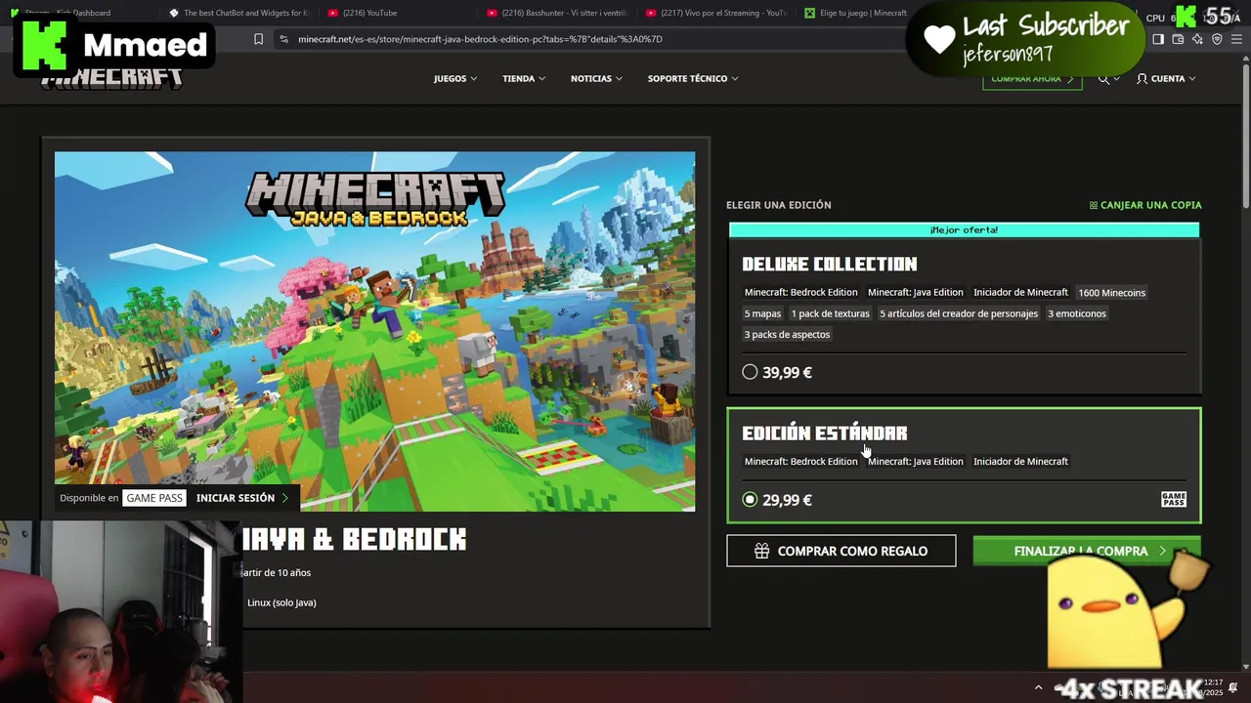Switch to the (2216) YouTube tab

click(397, 13)
